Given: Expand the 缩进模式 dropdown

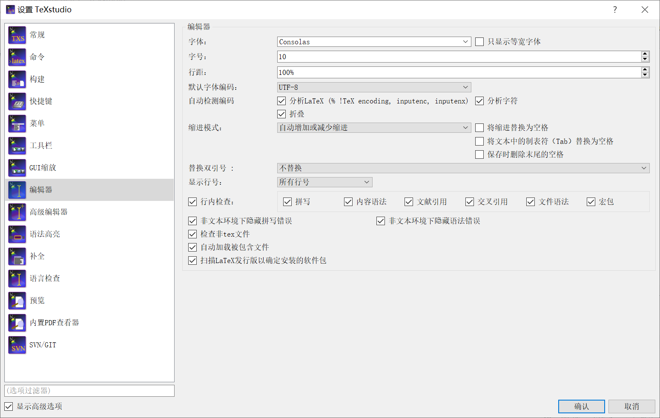Looking at the screenshot, I should (374, 128).
